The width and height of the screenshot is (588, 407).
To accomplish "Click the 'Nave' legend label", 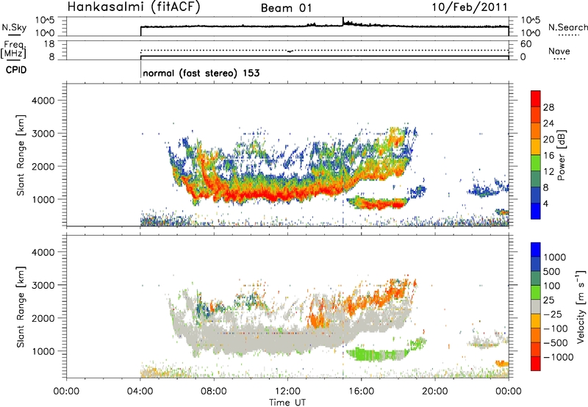I will 559,51.
